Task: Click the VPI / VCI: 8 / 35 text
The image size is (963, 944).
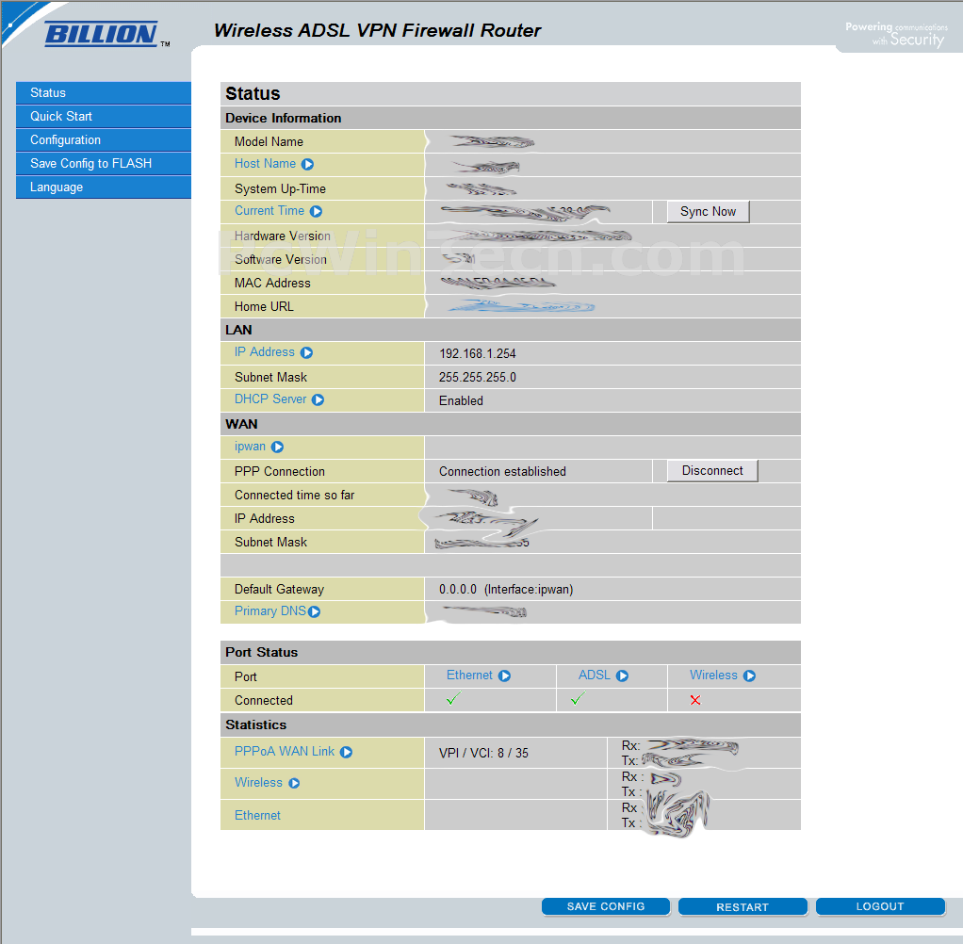Action: [483, 753]
